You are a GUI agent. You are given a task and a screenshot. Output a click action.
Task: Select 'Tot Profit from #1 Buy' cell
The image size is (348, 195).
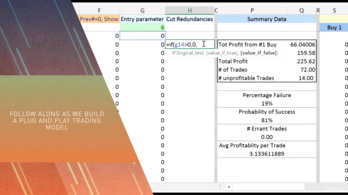pyautogui.click(x=252, y=44)
